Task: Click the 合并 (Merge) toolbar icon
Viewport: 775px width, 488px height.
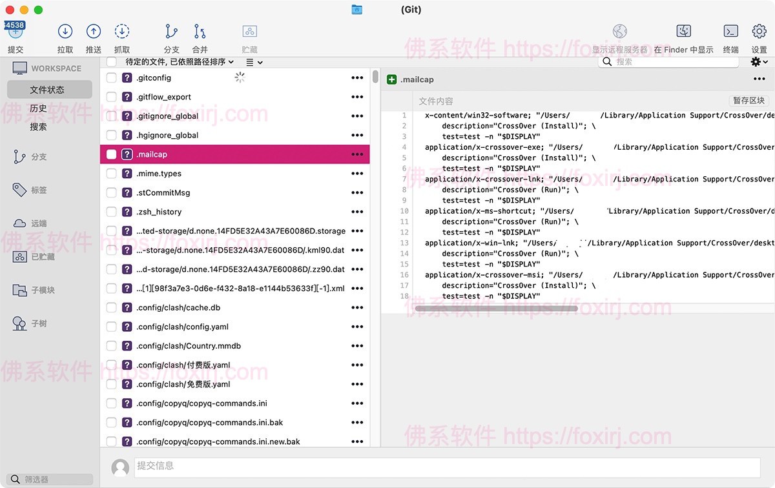Action: [199, 30]
